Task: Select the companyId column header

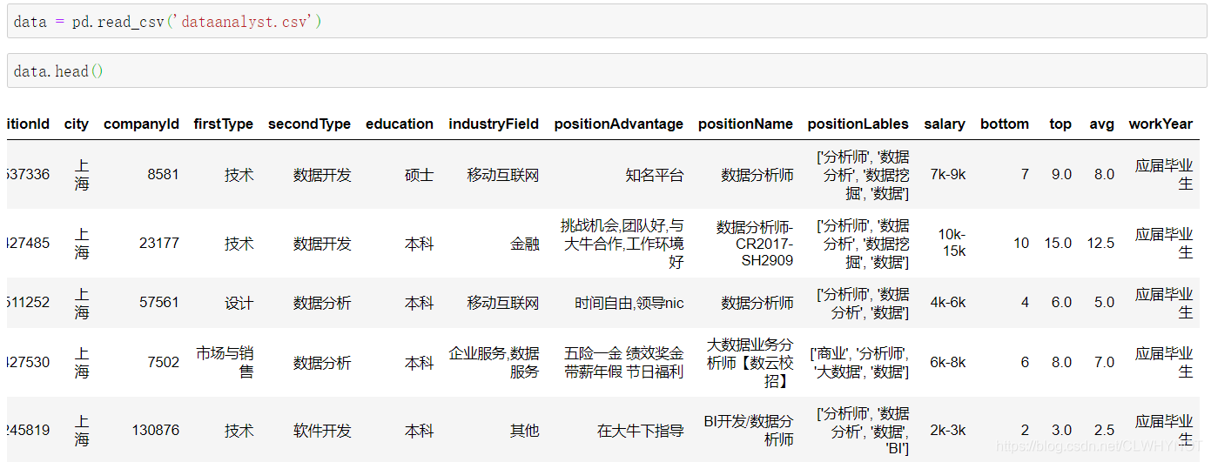Action: coord(141,124)
